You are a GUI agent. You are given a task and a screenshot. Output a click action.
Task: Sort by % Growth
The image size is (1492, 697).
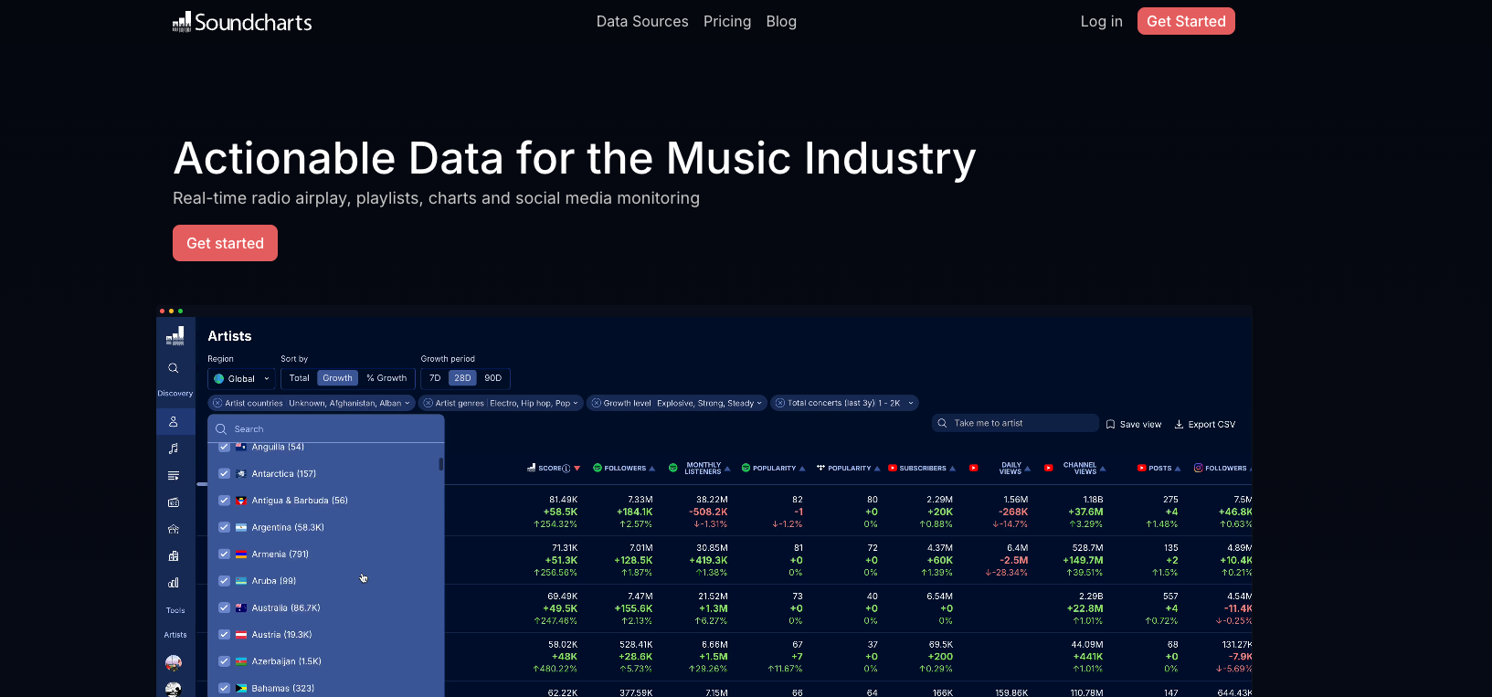pyautogui.click(x=386, y=378)
